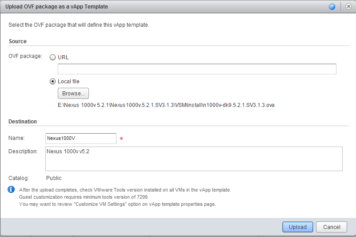Click the "OVF package:" label
Viewport: 356px width, 237px height.
point(25,57)
